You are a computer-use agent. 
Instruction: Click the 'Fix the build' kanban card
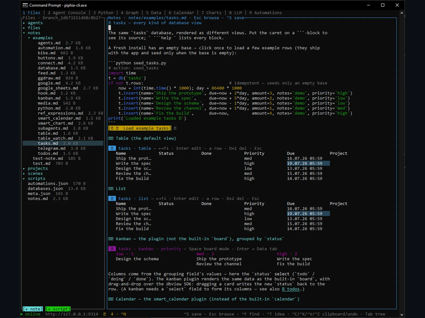coord(293,264)
